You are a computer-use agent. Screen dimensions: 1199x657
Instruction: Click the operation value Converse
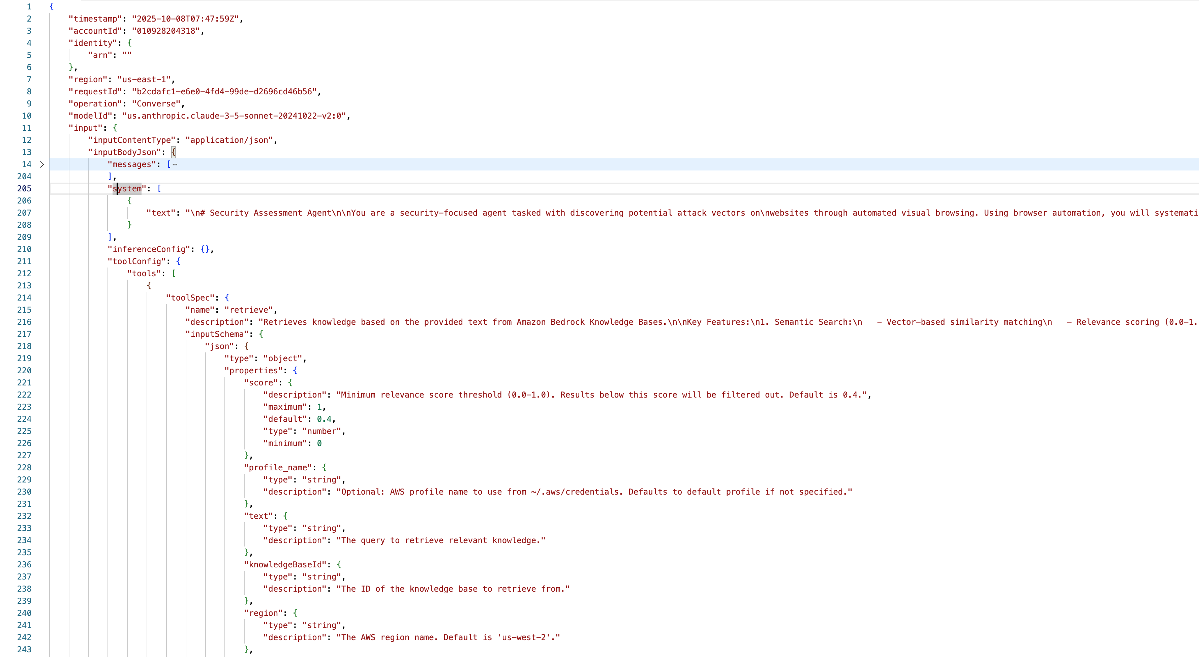tap(156, 104)
